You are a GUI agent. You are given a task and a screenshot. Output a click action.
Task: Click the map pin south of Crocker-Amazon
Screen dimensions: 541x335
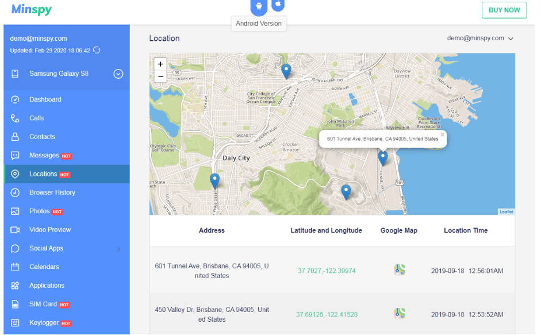346,192
